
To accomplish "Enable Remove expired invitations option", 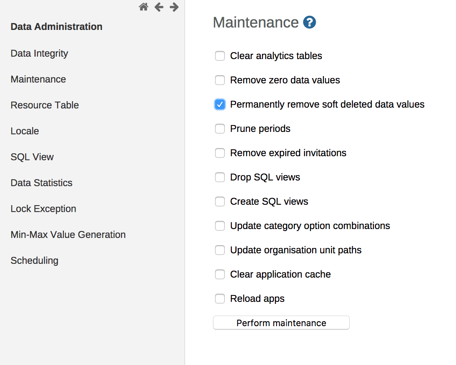I will click(x=220, y=153).
